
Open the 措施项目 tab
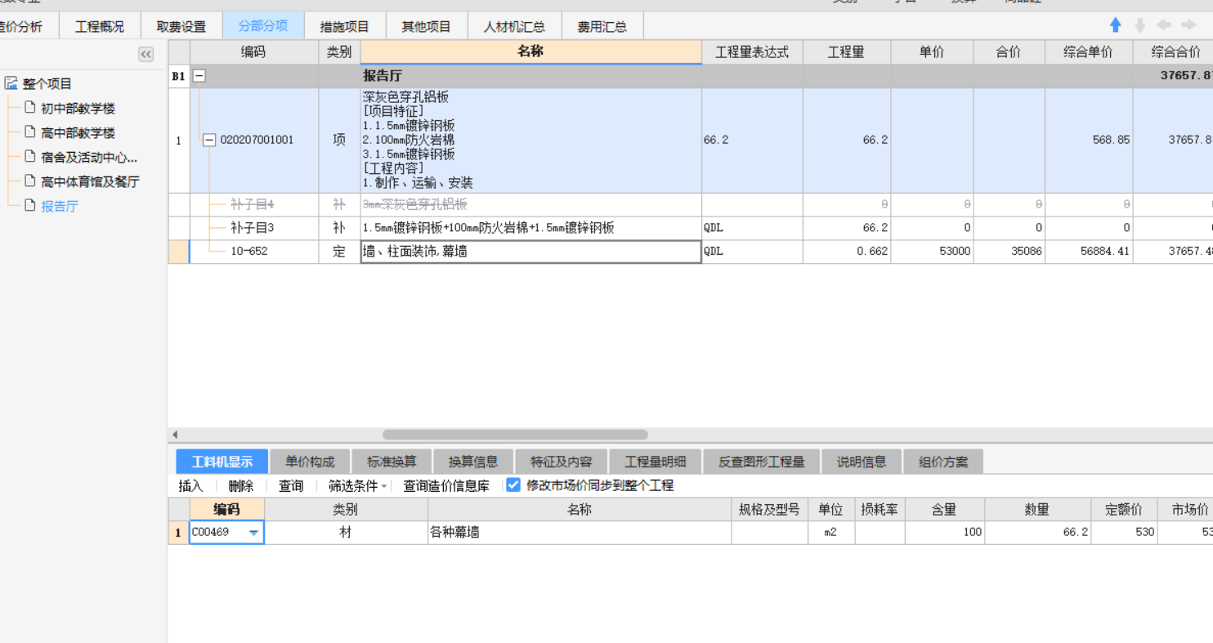pos(345,26)
